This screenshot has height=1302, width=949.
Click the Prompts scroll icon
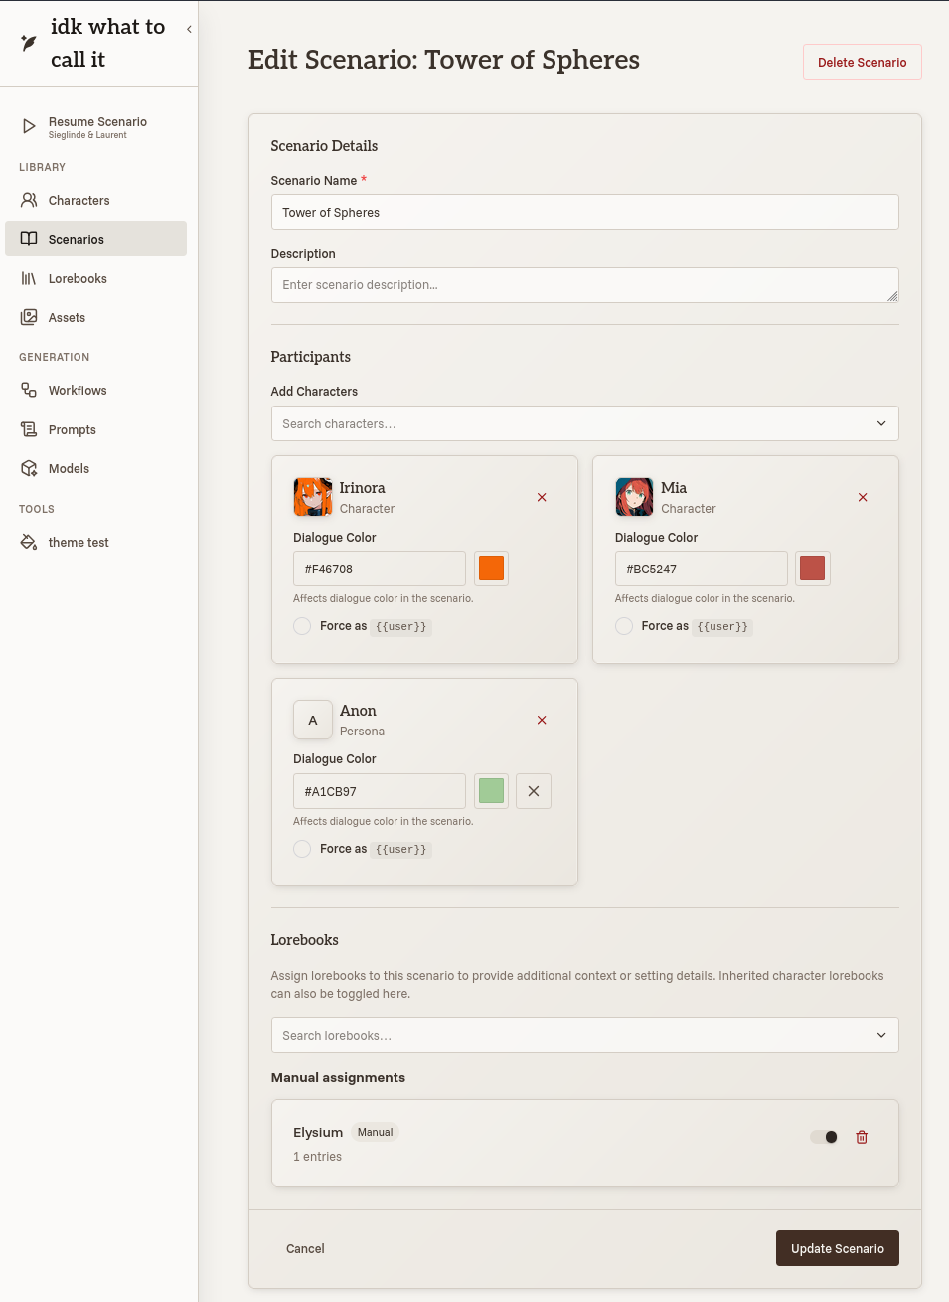(29, 429)
